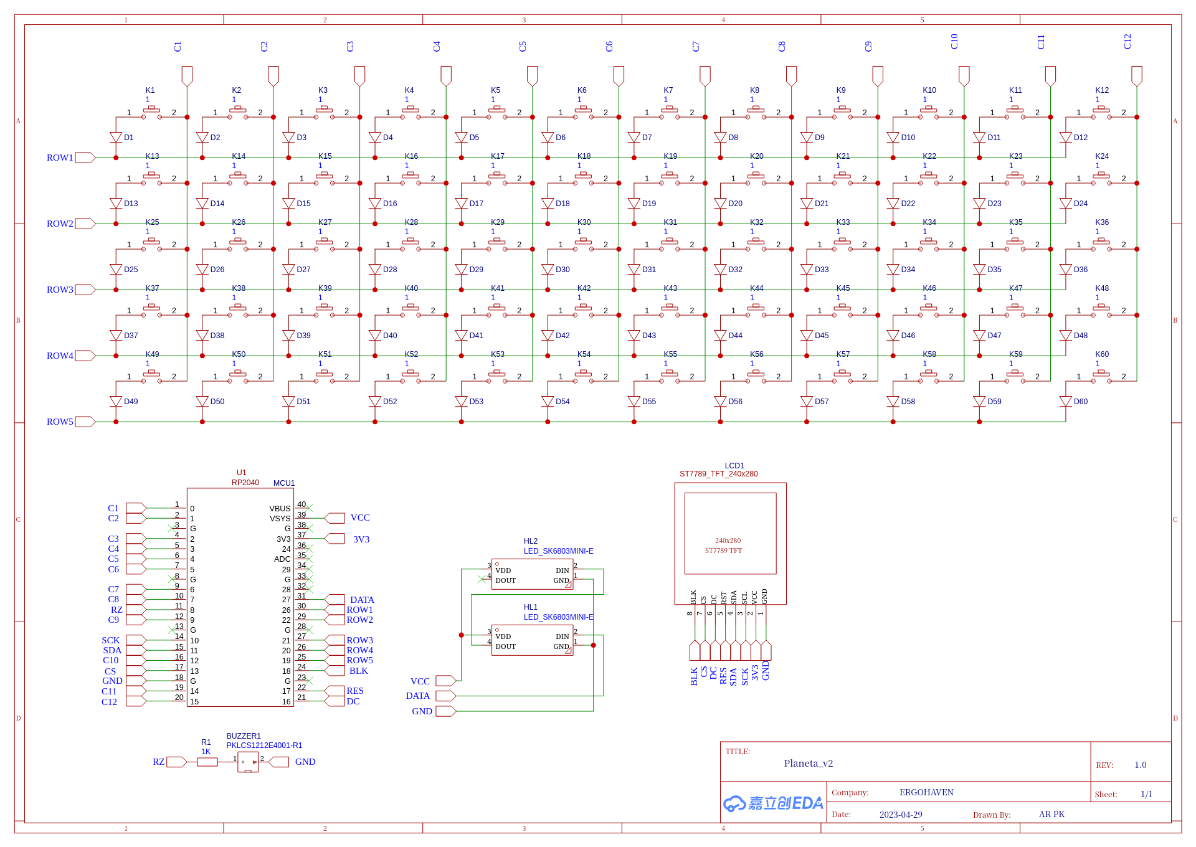Click the 'D52' diode label

point(390,402)
